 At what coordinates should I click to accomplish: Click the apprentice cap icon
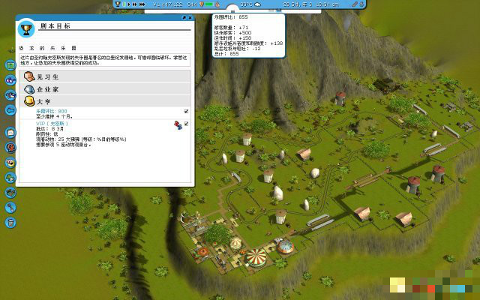click(x=29, y=76)
